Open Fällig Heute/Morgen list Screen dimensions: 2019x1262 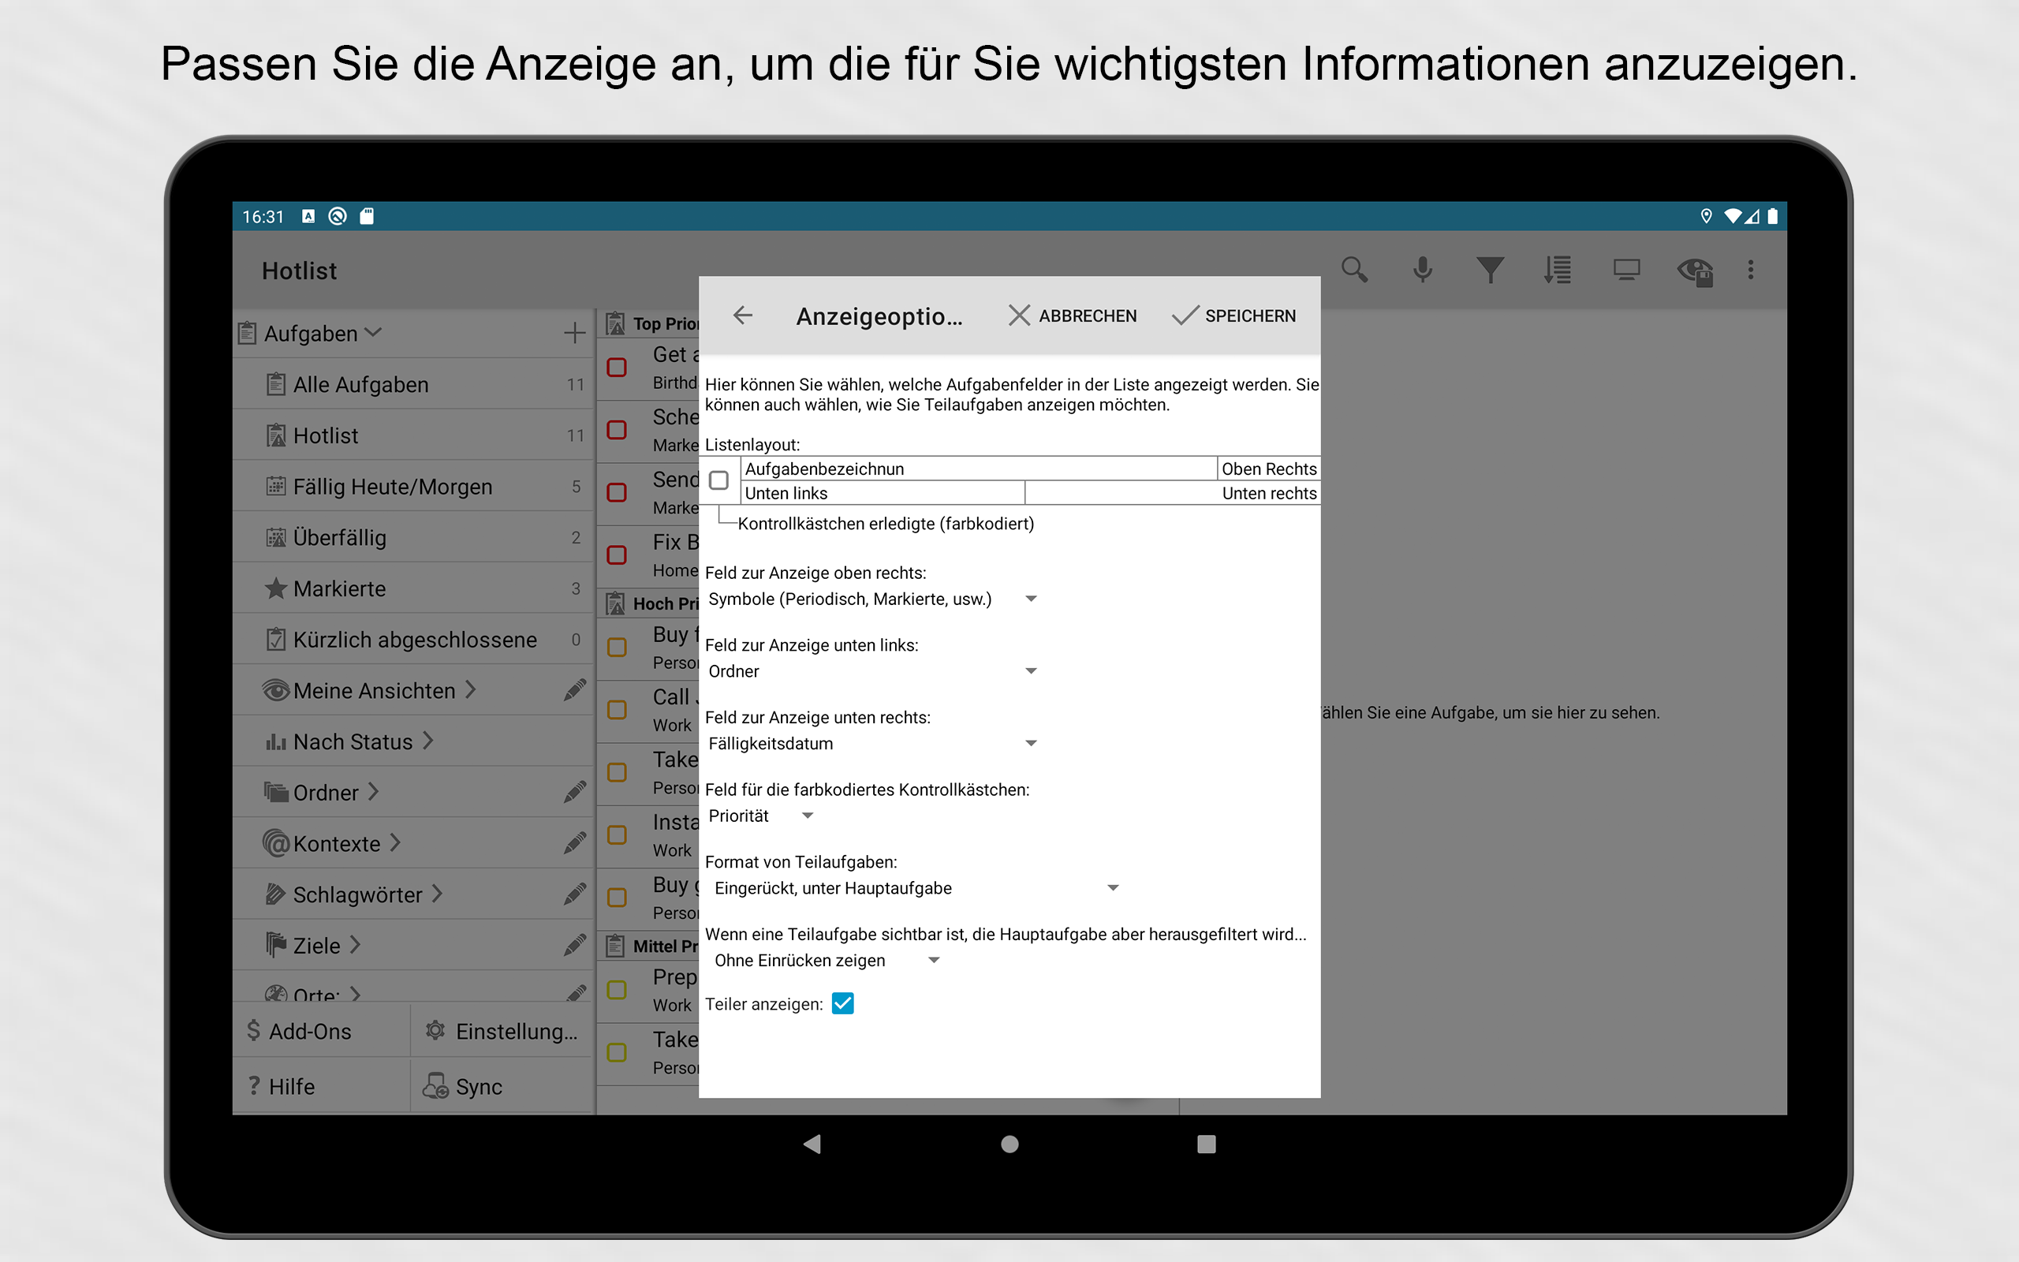click(x=414, y=487)
